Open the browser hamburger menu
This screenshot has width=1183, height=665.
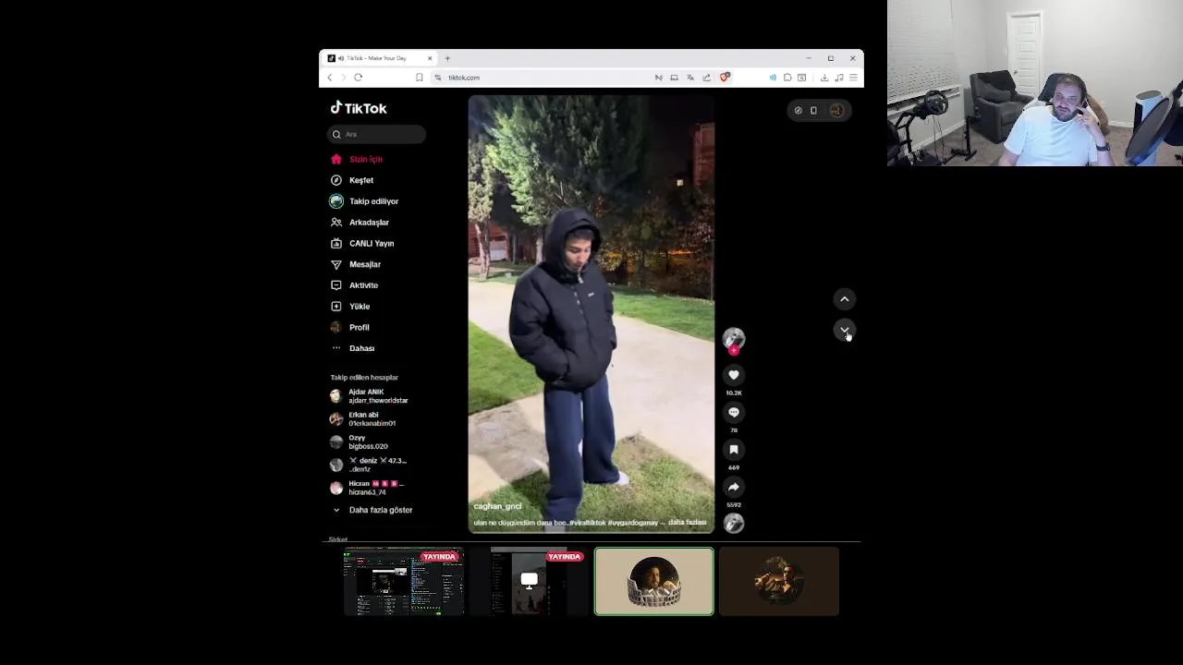tap(853, 78)
